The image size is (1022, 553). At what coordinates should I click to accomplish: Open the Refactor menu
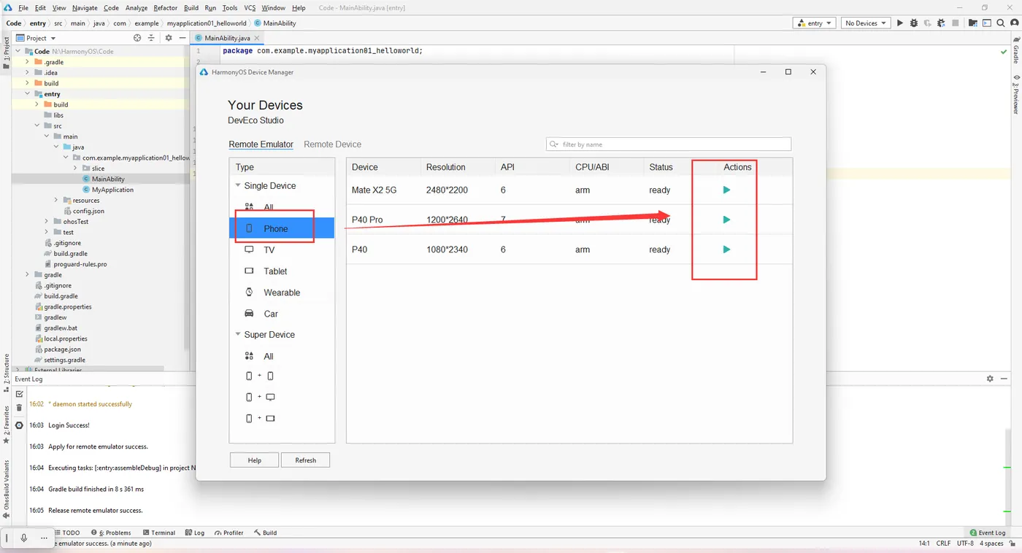click(x=165, y=7)
